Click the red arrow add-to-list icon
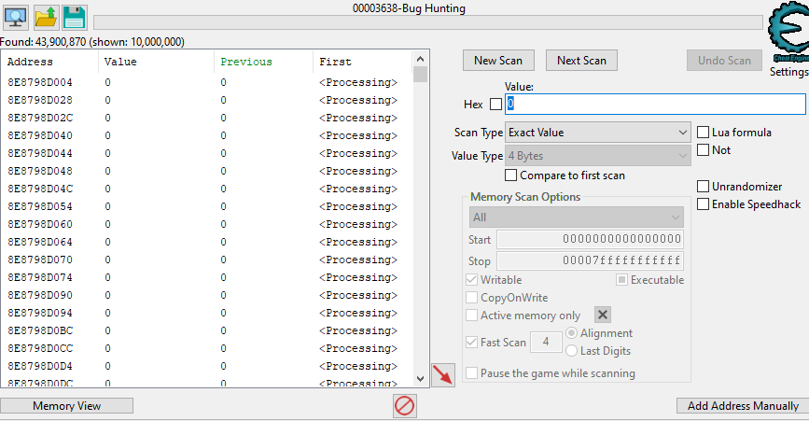The image size is (809, 421). [x=442, y=374]
